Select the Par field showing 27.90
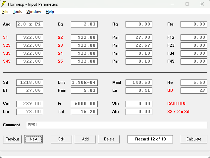 pos(139,37)
